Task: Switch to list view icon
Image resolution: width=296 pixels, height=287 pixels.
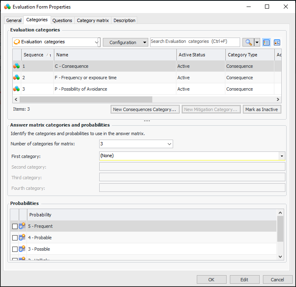Action: [267, 42]
